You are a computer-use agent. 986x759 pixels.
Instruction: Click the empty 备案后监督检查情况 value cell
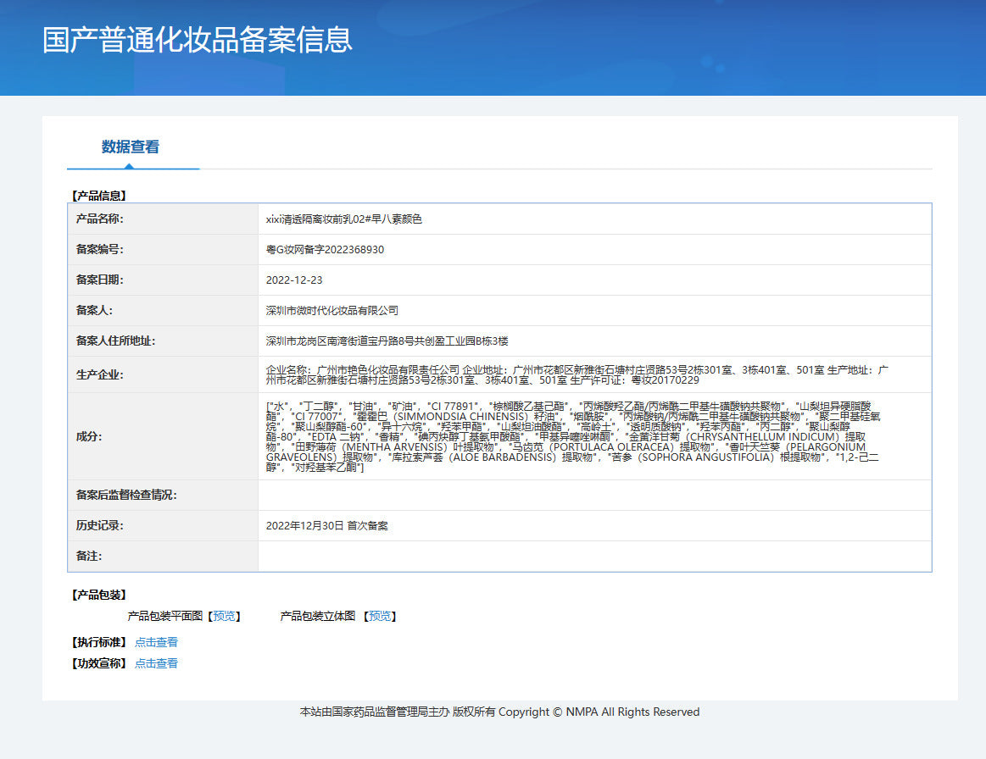pos(593,495)
